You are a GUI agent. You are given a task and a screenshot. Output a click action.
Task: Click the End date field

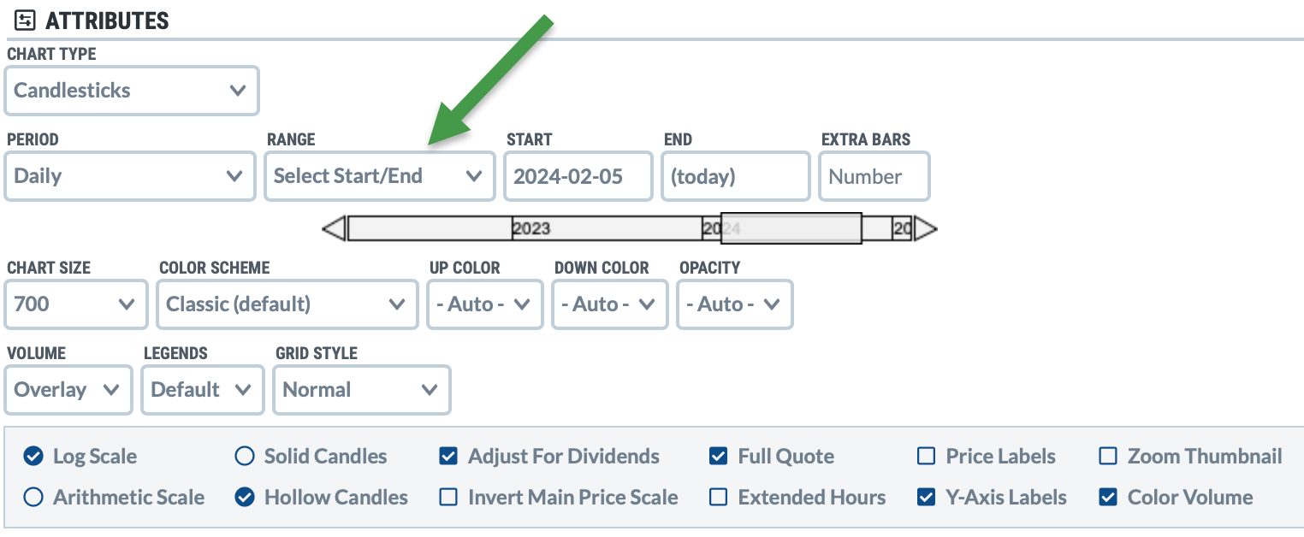(735, 176)
